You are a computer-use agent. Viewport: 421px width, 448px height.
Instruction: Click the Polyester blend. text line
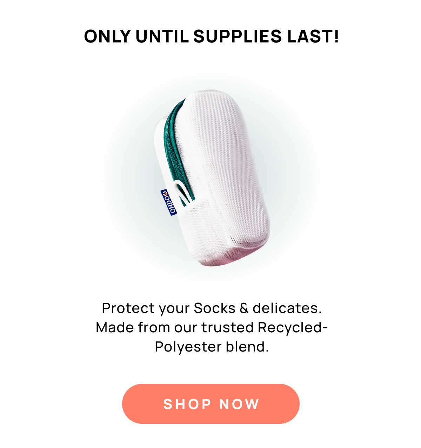tap(212, 347)
